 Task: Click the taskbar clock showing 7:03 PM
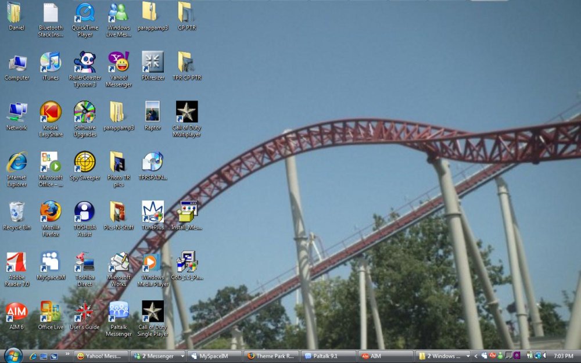pos(563,356)
